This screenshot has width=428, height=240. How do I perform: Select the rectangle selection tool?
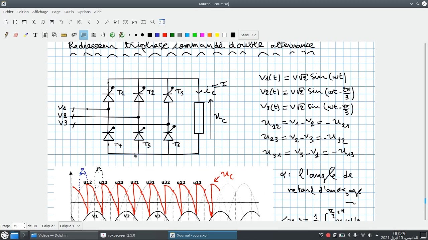click(x=84, y=35)
